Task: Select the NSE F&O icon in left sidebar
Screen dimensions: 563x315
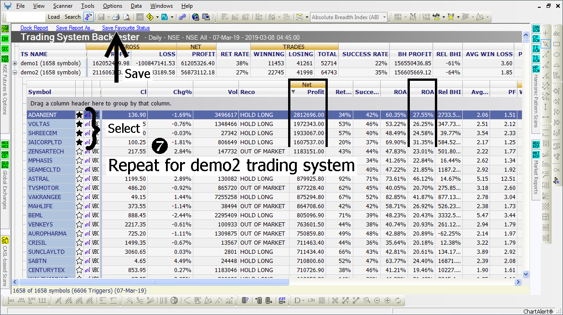Action: point(5,58)
